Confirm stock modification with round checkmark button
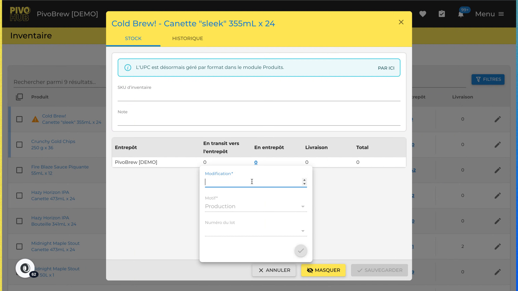The width and height of the screenshot is (518, 291). point(301,251)
